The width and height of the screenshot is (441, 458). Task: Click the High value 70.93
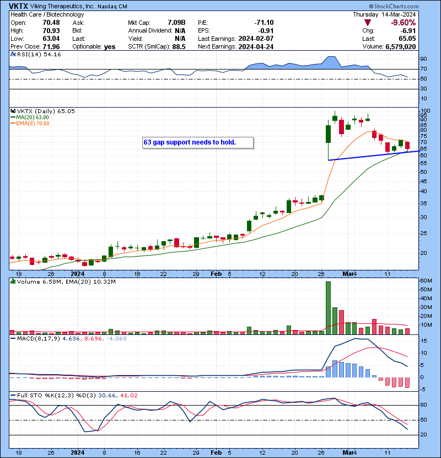tap(51, 31)
